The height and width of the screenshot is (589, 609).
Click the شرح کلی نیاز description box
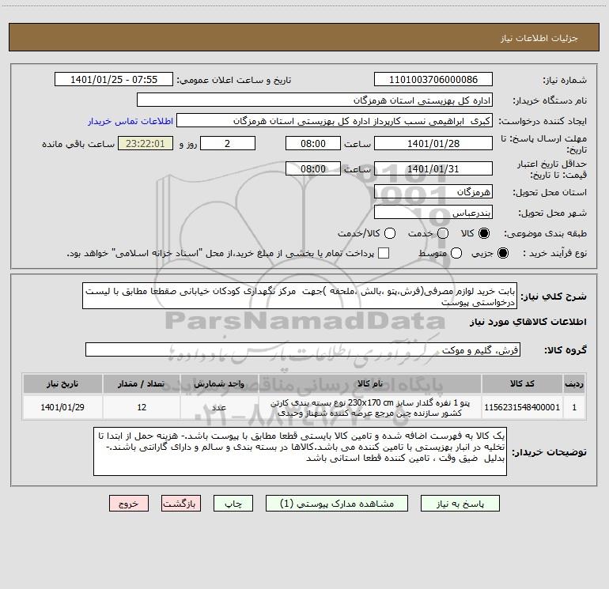[x=300, y=296]
